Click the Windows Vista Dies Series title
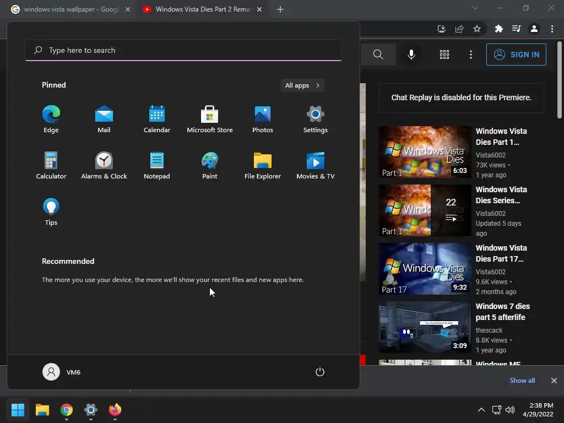Image resolution: width=564 pixels, height=423 pixels. (x=501, y=195)
